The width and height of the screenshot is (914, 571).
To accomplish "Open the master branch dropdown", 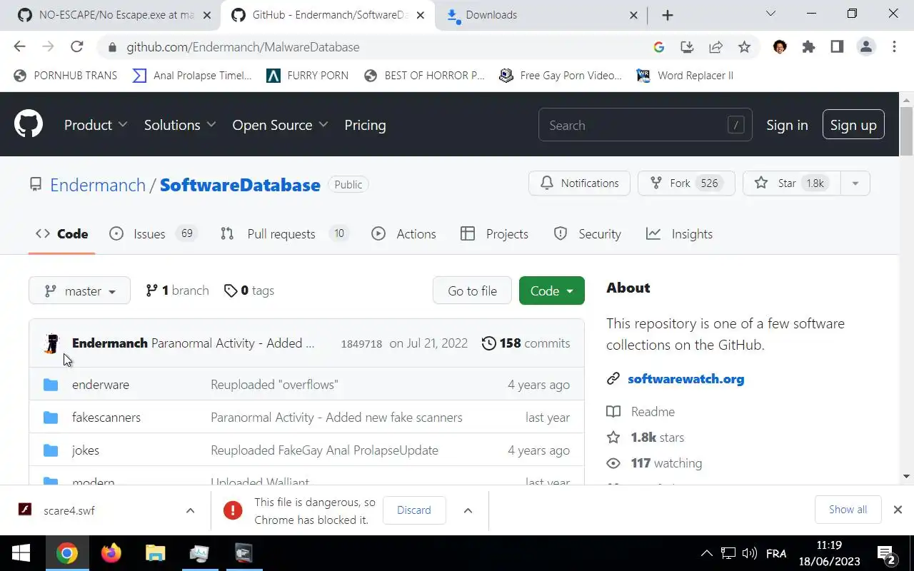I will click(79, 290).
